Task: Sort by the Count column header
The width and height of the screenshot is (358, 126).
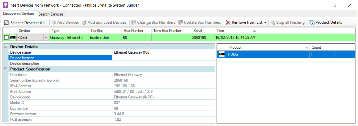Action: pos(322,48)
